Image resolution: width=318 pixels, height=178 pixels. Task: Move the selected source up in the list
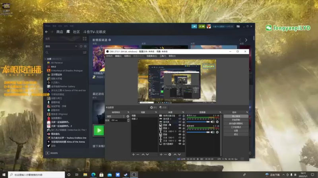175,154
